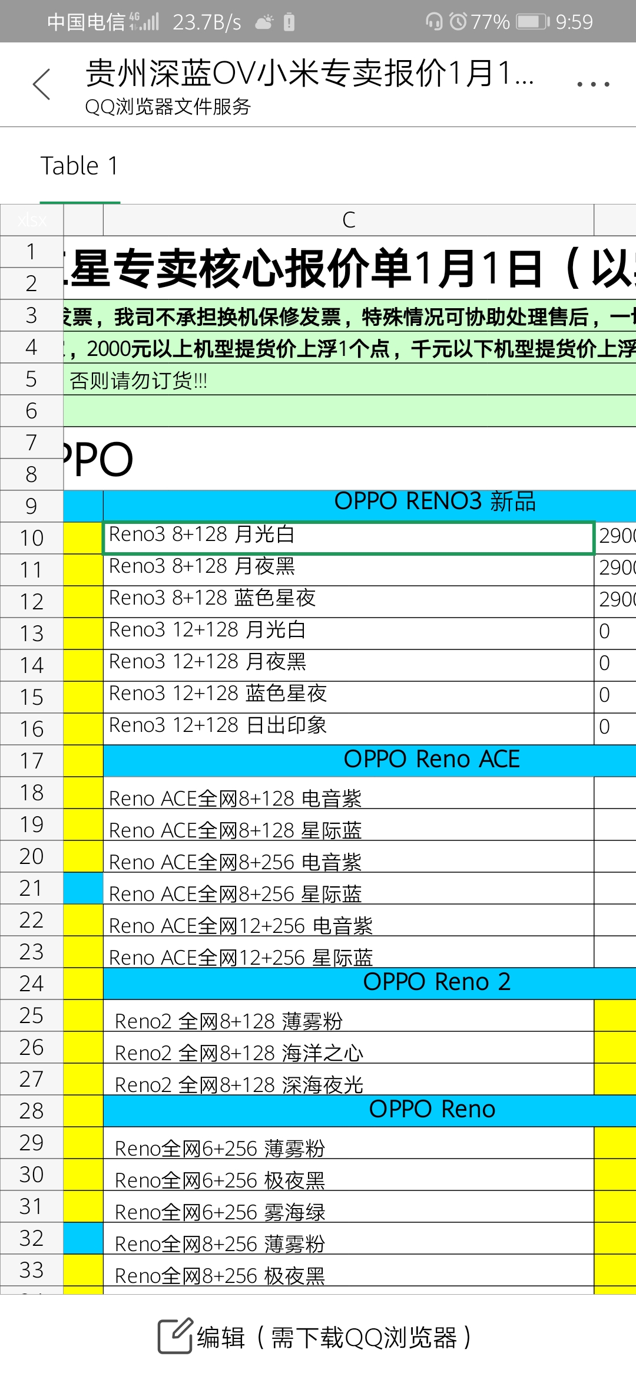Tap the signal strength status icon
Image resolution: width=636 pixels, height=1379 pixels.
pyautogui.click(x=145, y=22)
